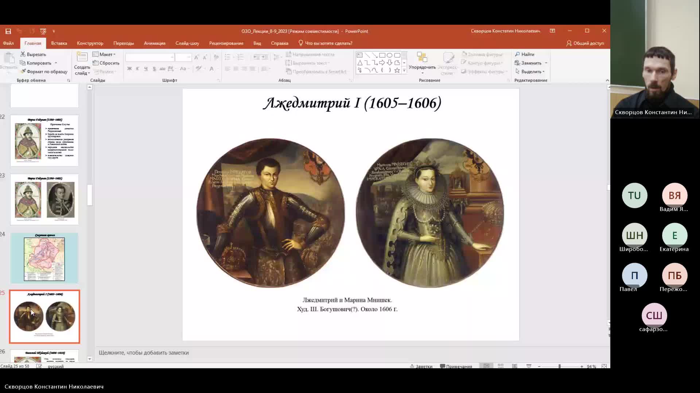Click the 'Что вы хотите сделать?' search box

click(x=325, y=43)
